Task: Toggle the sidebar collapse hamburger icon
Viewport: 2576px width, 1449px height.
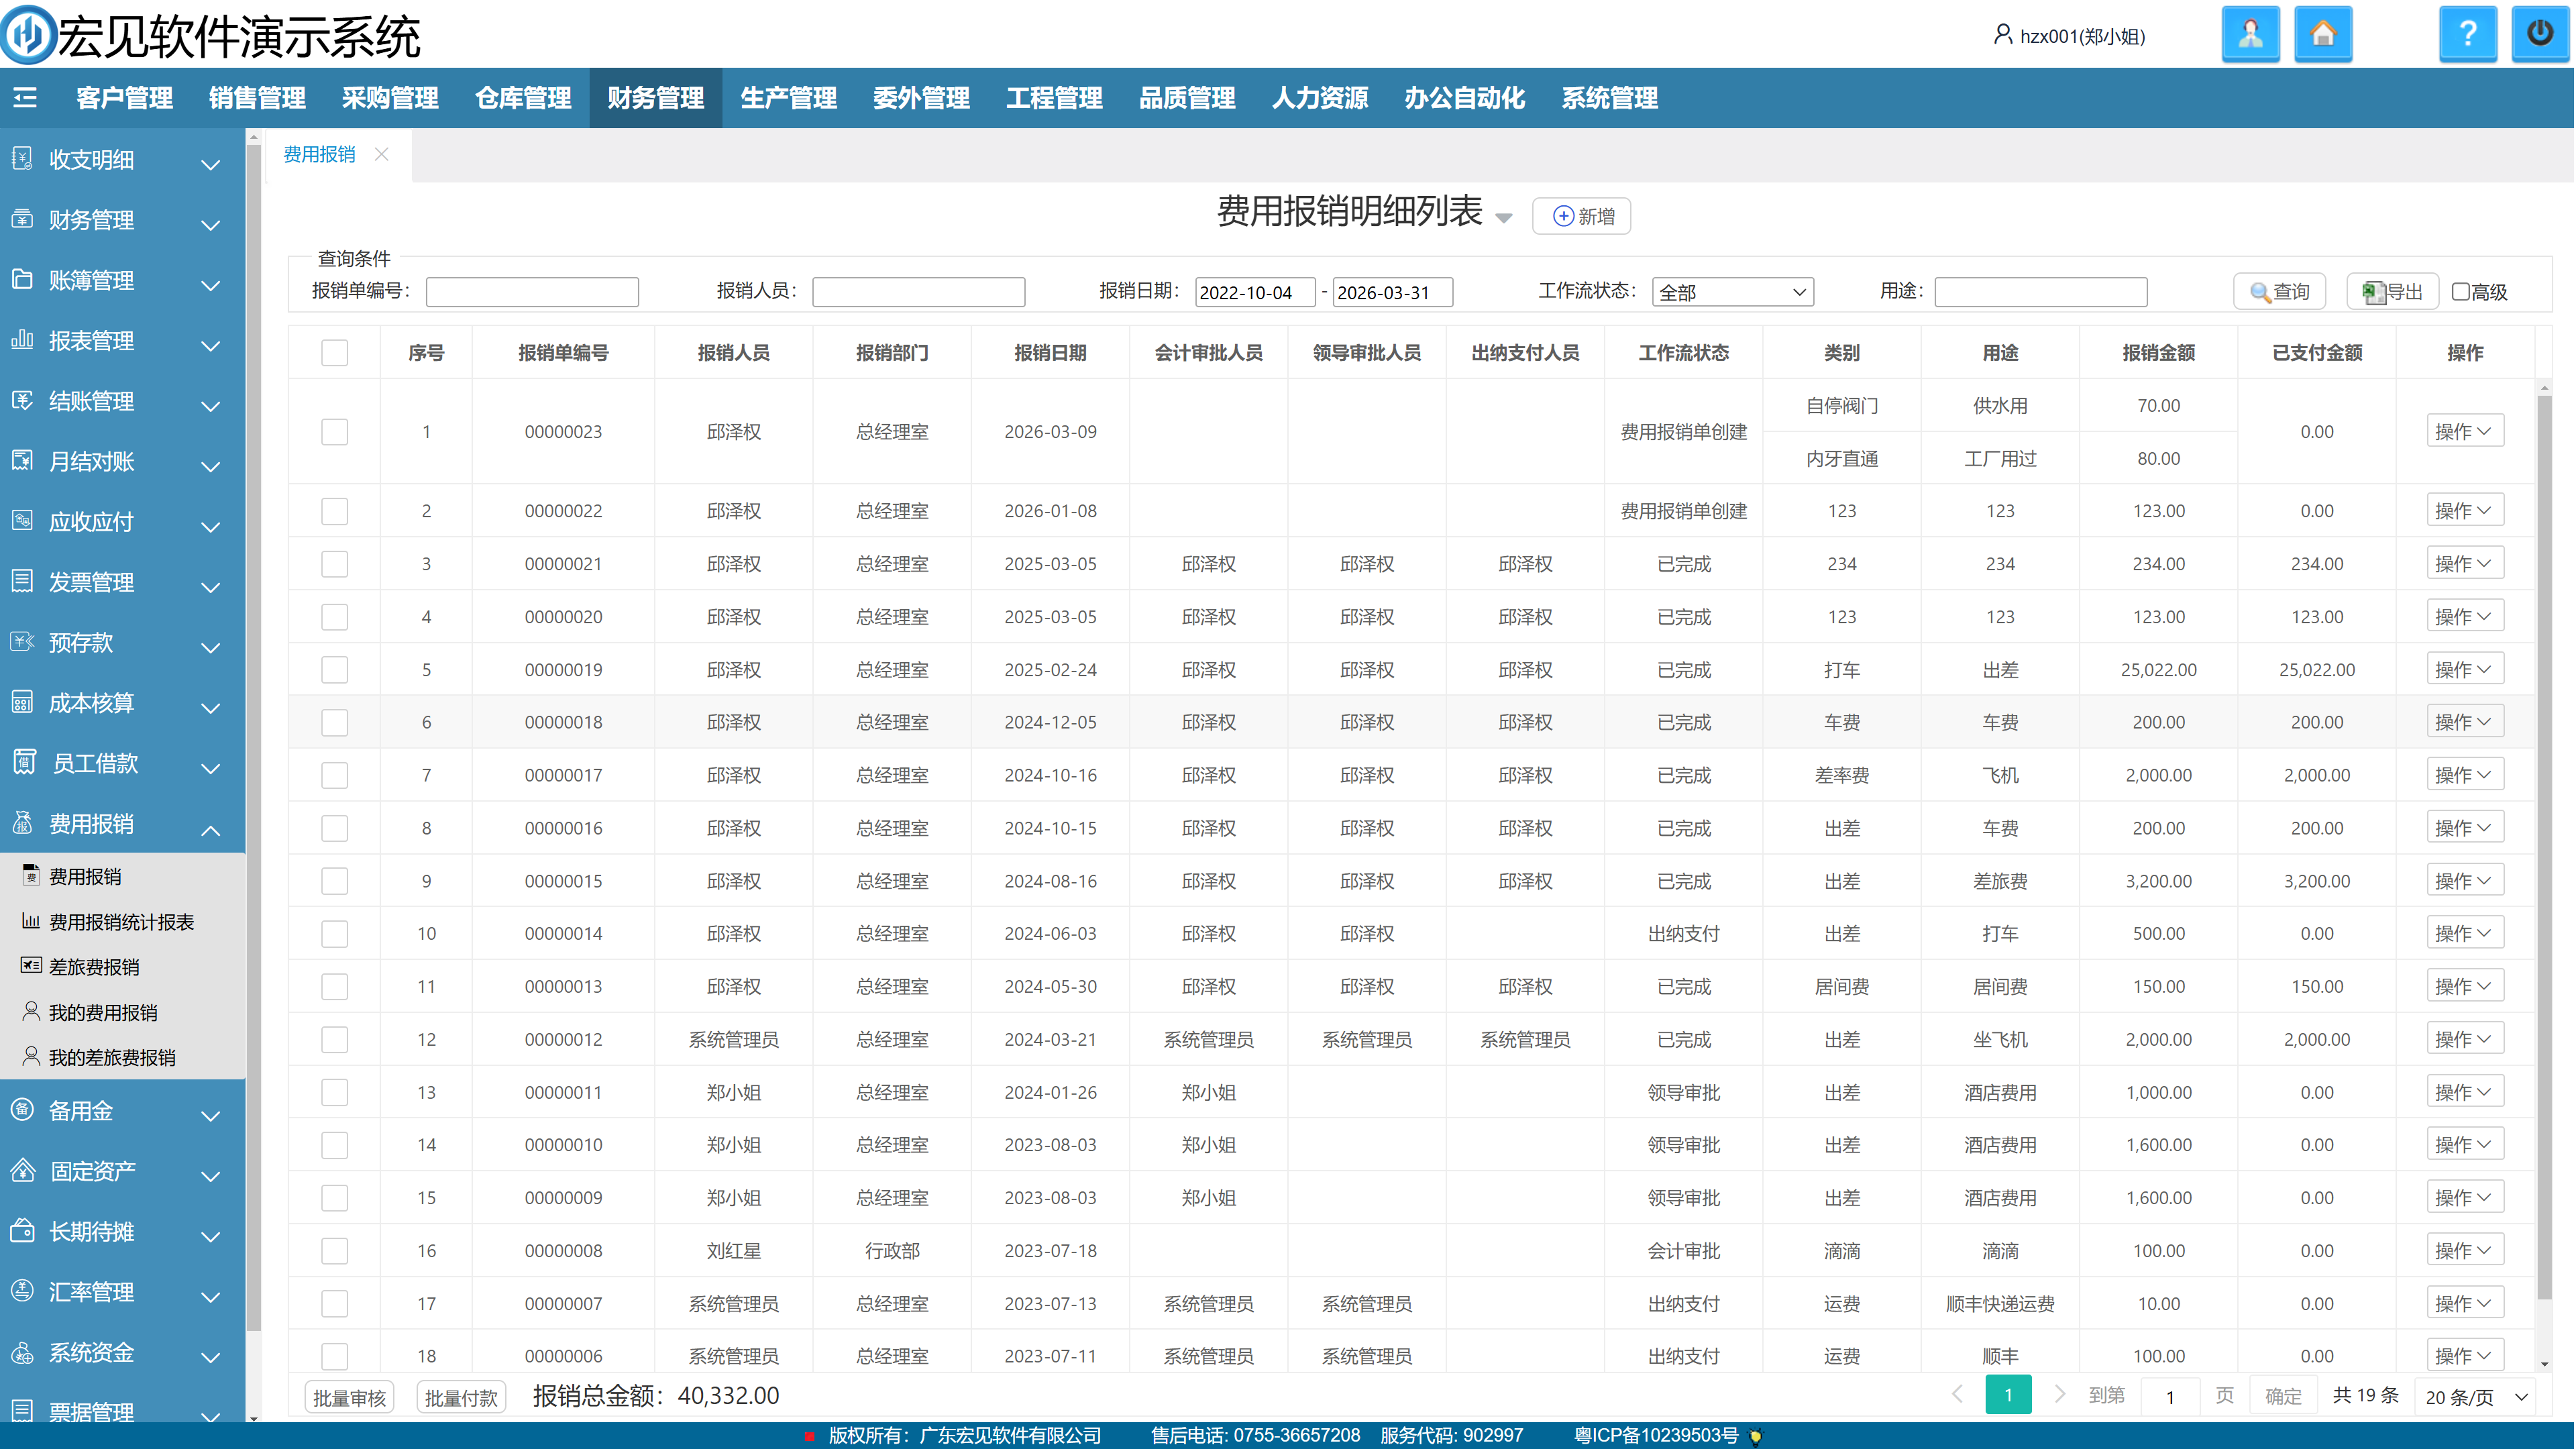Action: tap(25, 97)
